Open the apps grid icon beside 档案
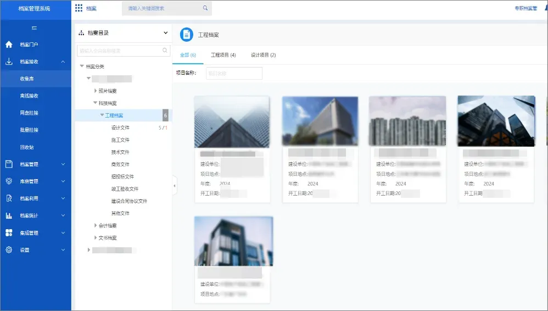The width and height of the screenshot is (548, 311). point(79,8)
